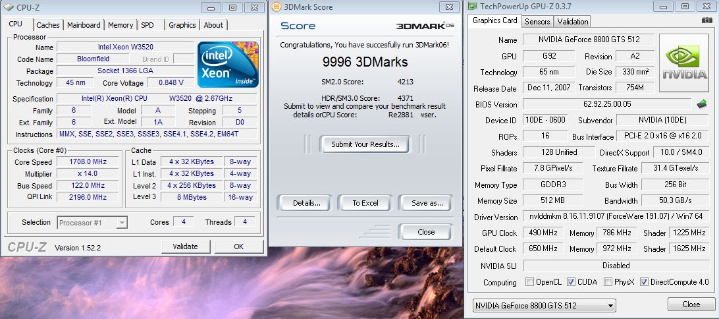Click the Specification field in CPU-Z
Image resolution: width=719 pixels, height=319 pixels.
(x=157, y=98)
